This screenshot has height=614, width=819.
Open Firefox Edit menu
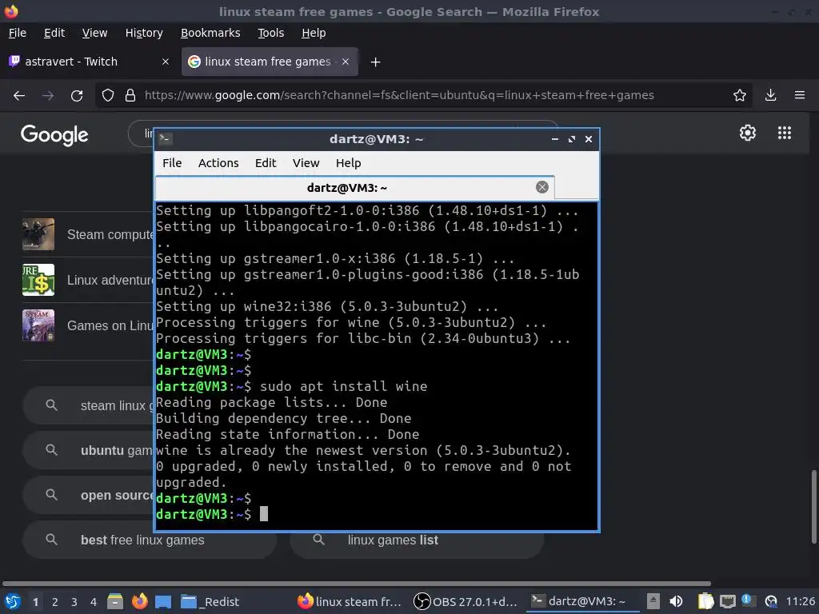point(54,33)
